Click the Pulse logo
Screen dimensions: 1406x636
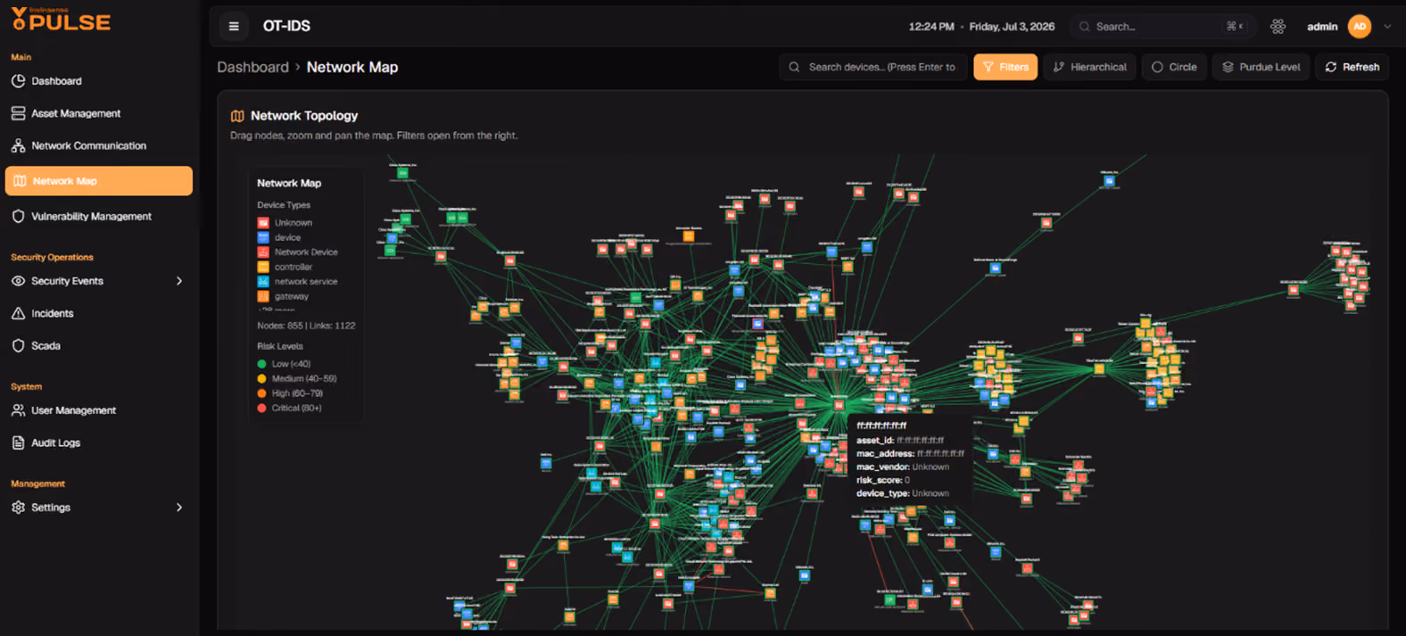[x=61, y=20]
